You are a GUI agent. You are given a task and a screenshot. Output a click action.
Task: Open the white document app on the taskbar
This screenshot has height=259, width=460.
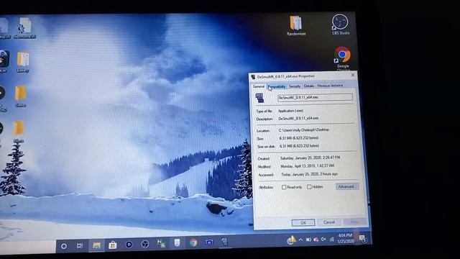177,243
